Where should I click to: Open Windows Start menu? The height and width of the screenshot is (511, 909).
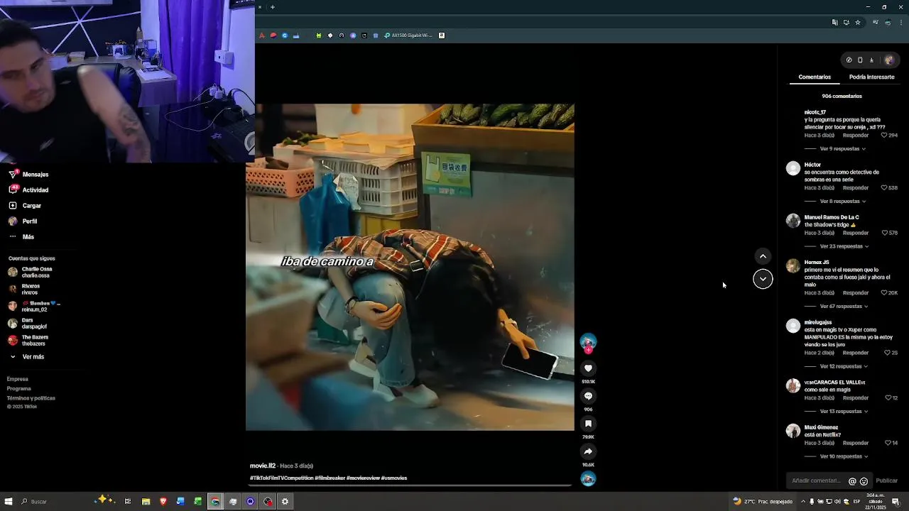(9, 502)
